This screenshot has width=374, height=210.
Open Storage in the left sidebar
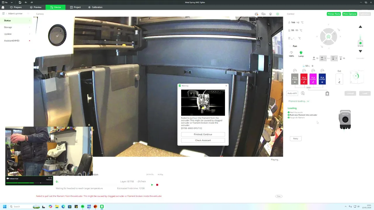16,27
